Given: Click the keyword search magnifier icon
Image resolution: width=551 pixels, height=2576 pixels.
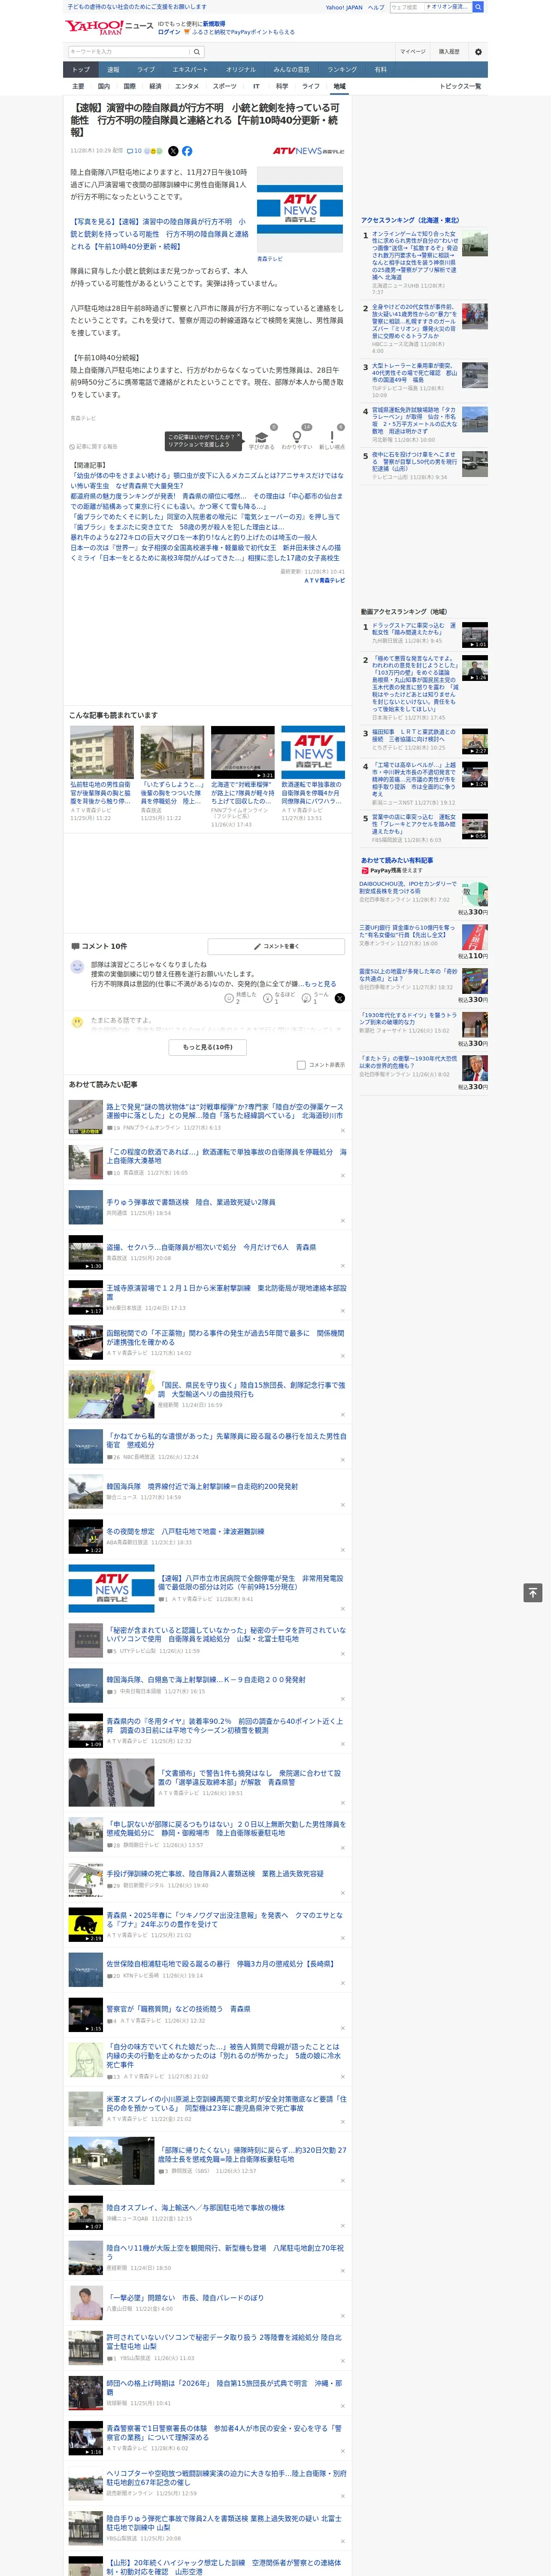Looking at the screenshot, I should [x=196, y=52].
